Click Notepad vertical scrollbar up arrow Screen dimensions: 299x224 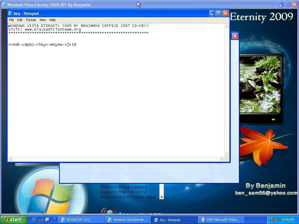(226, 26)
